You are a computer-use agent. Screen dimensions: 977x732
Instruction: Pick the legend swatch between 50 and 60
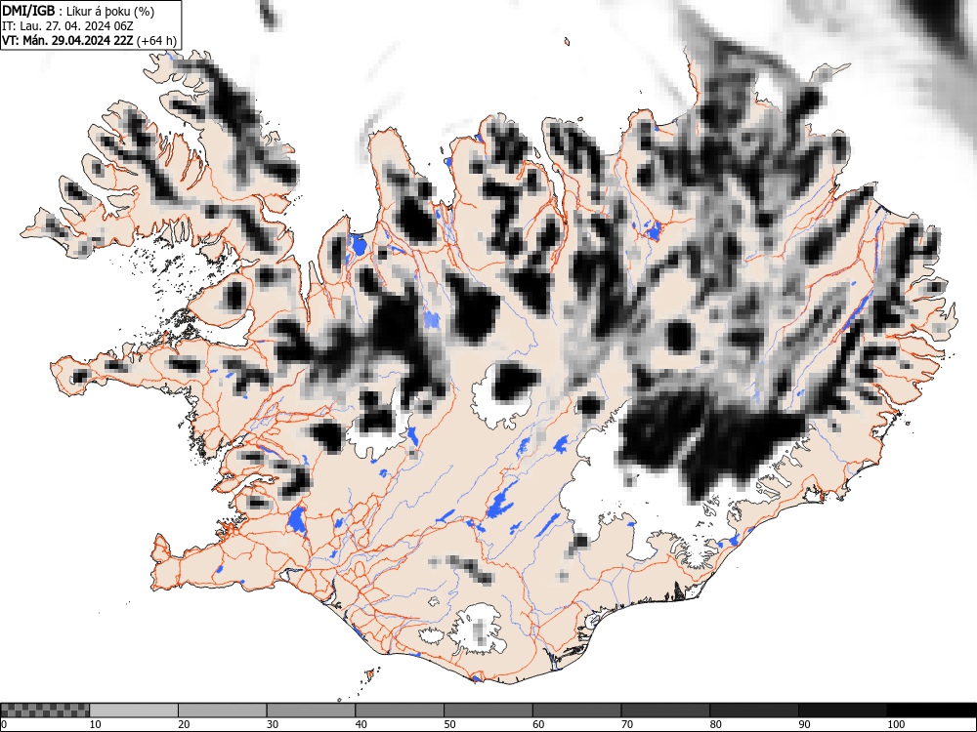click(488, 711)
